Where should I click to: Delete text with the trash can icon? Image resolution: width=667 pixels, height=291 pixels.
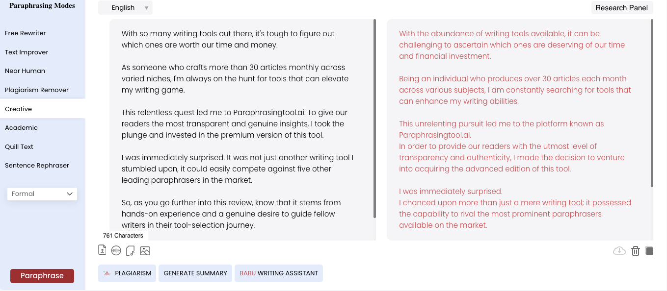click(x=636, y=251)
